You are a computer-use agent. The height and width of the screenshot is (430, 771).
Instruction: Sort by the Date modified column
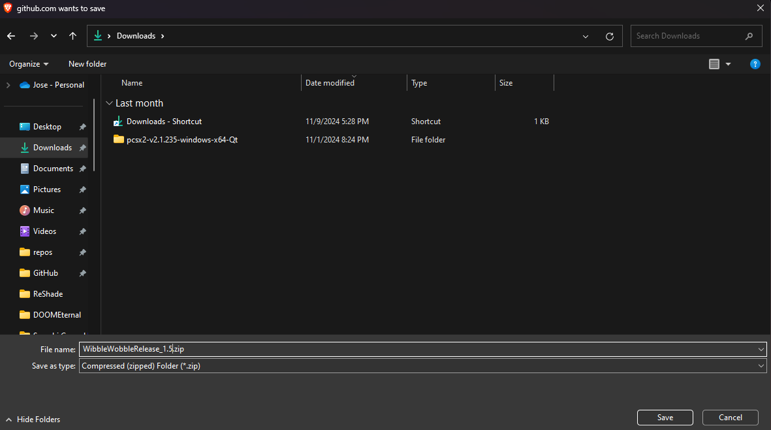pos(330,83)
